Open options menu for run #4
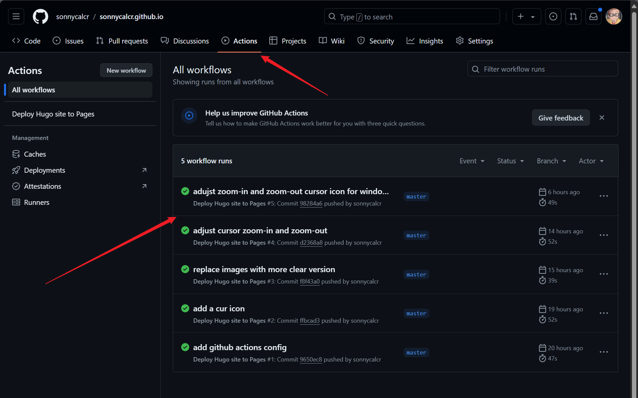Screen dimensions: 638x398 604,235
